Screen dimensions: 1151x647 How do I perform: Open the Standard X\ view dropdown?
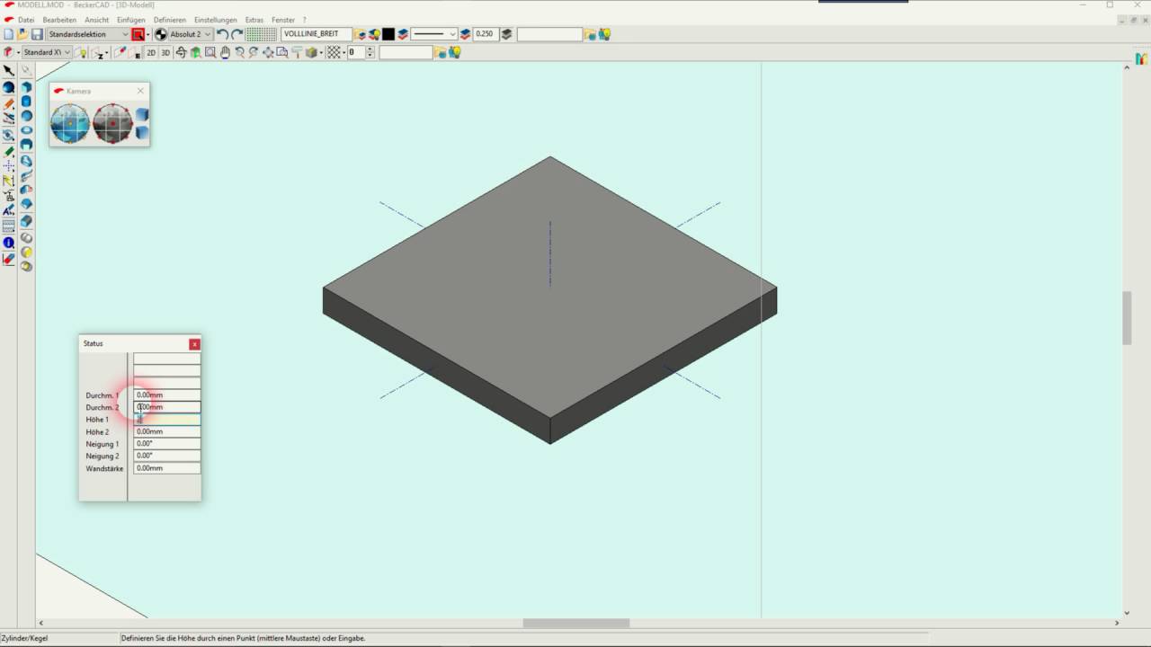tap(47, 52)
